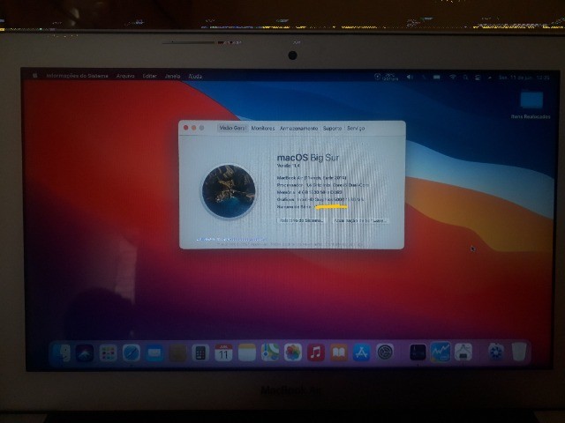Screen dimensions: 565x423
Task: Open the dark monitor app in the Dock
Action: (418, 352)
